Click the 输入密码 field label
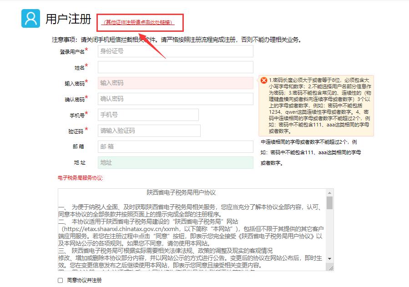Image resolution: width=409 pixels, height=287 pixels. (x=75, y=84)
